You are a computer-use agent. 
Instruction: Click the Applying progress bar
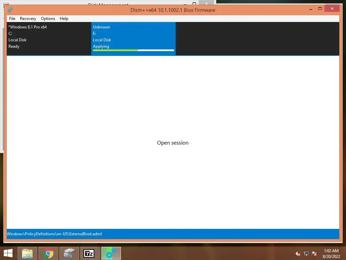point(133,50)
